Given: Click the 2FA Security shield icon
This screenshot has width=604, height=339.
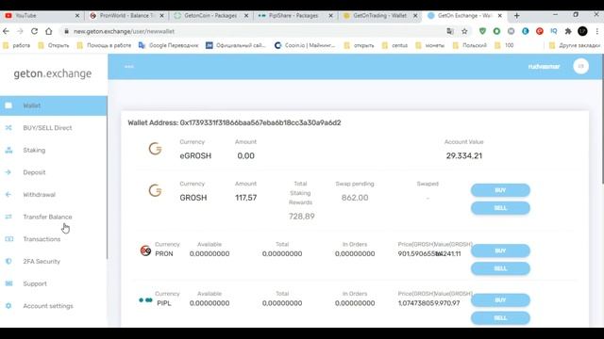Looking at the screenshot, I should 8,262.
